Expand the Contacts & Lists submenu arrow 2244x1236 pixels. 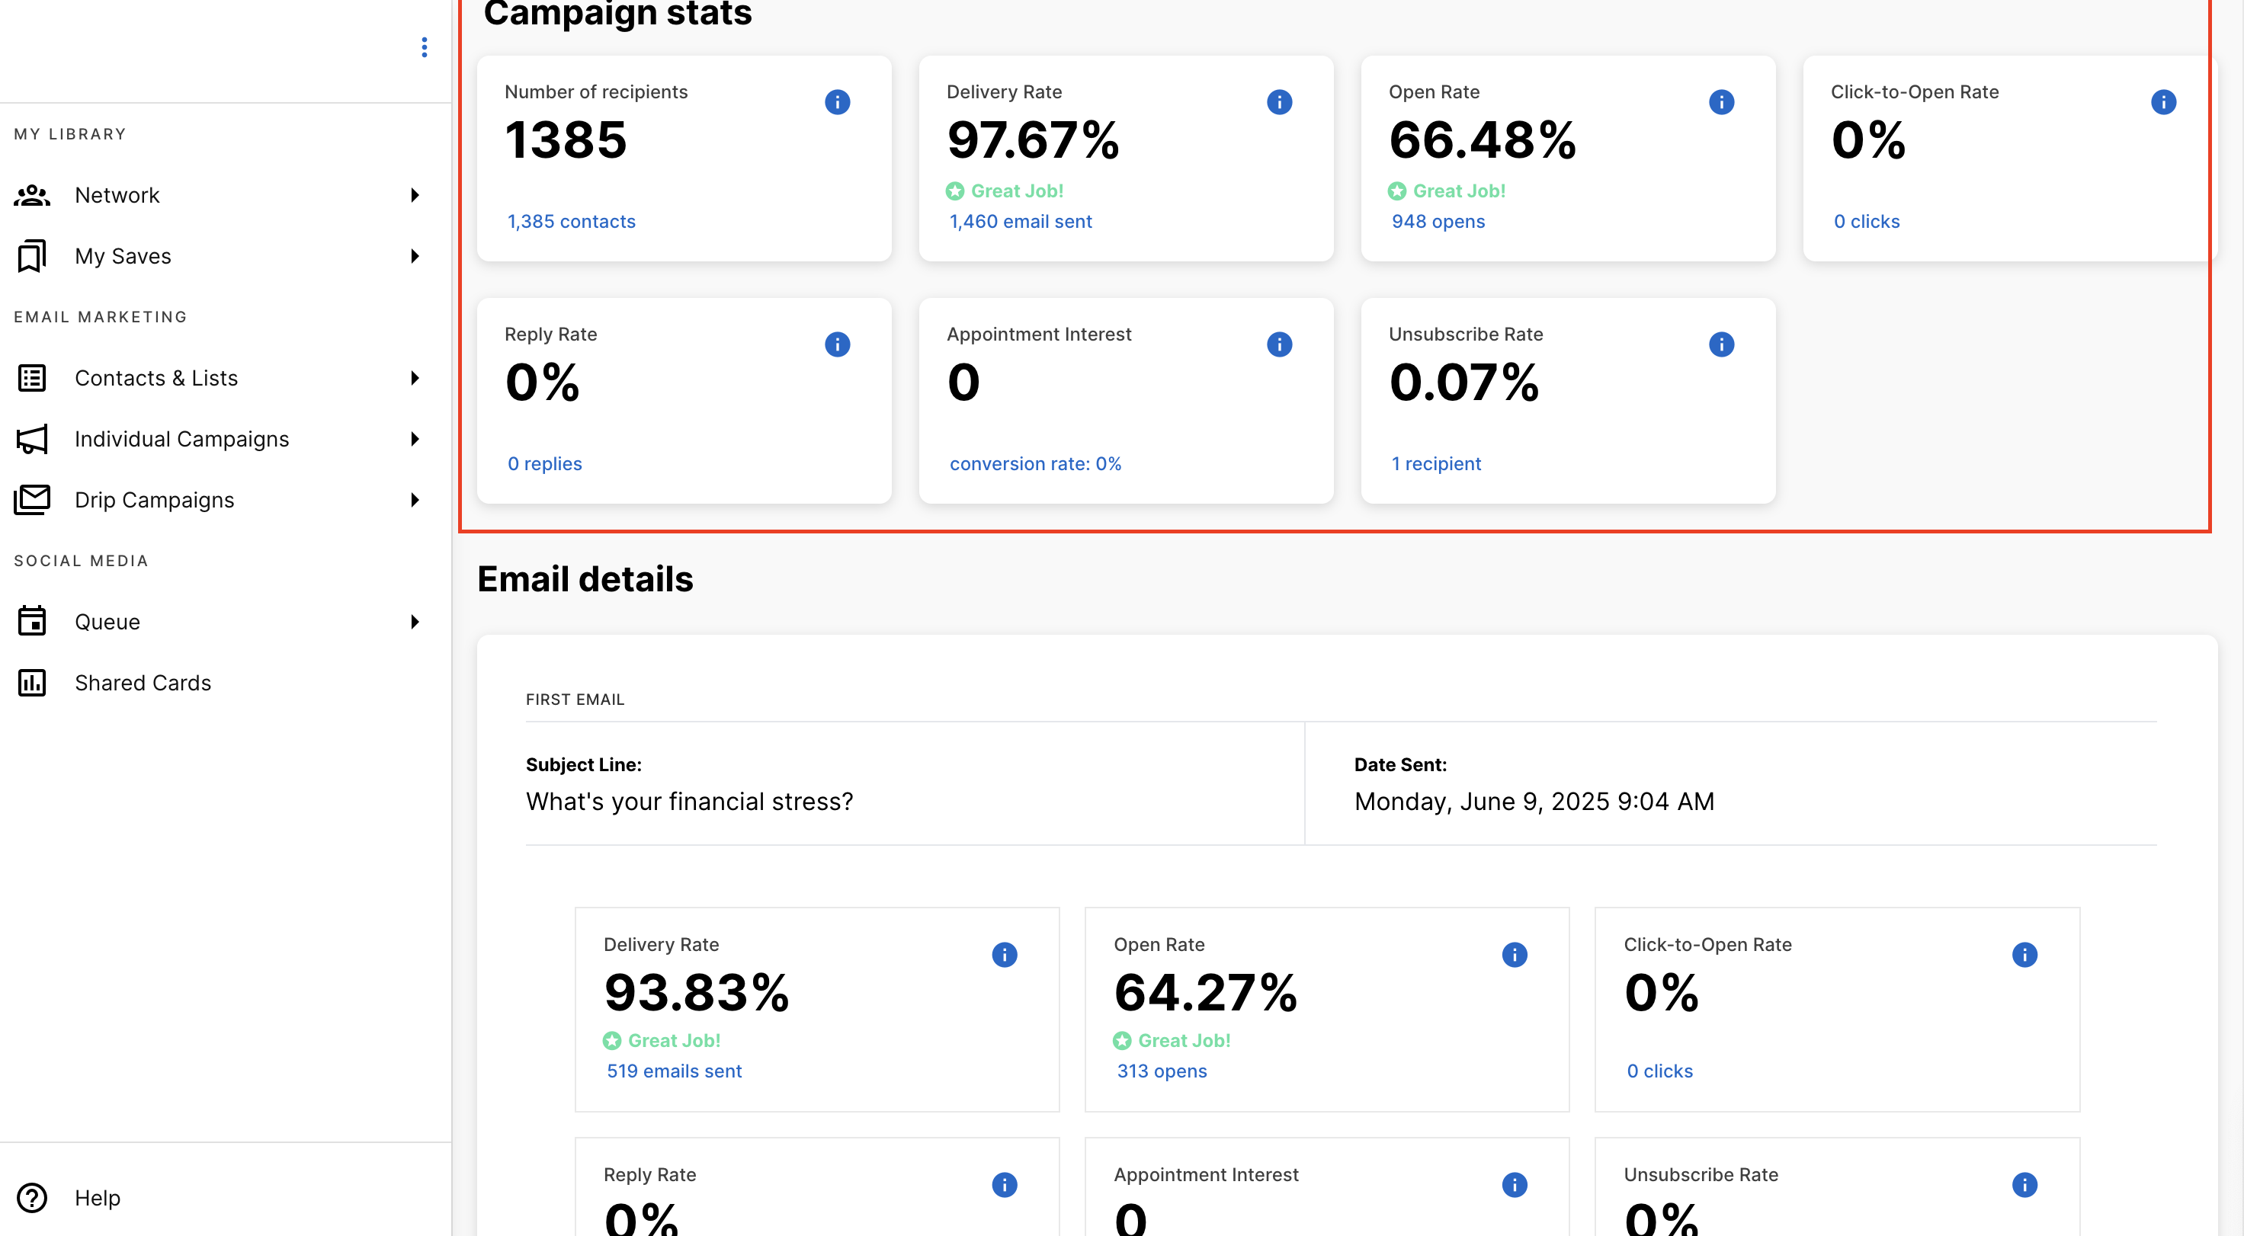[x=415, y=378]
